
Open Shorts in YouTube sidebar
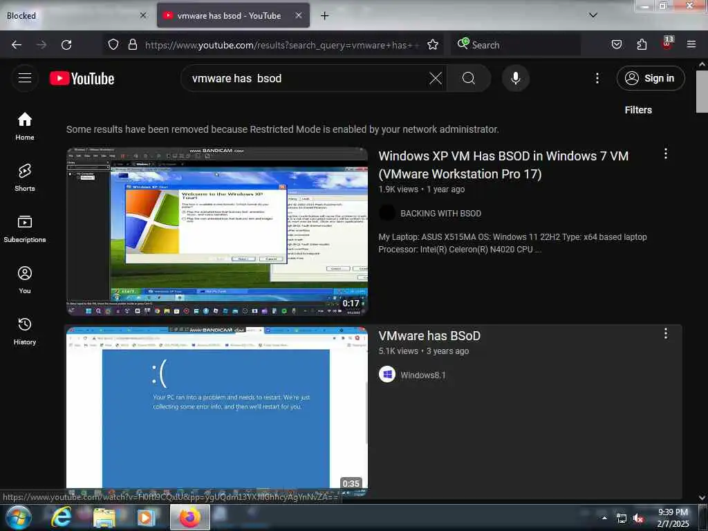(25, 178)
